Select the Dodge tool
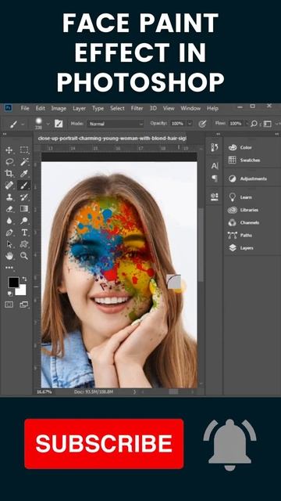This screenshot has height=501, width=281. pos(24,221)
